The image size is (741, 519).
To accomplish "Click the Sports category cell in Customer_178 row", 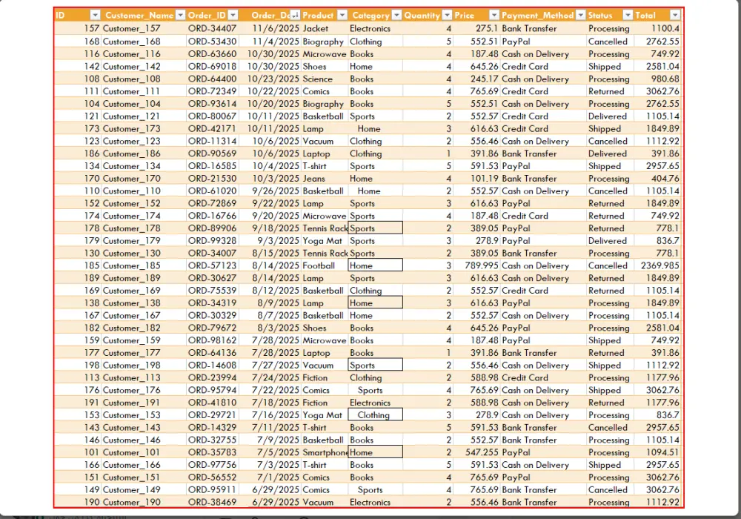I will [x=375, y=228].
